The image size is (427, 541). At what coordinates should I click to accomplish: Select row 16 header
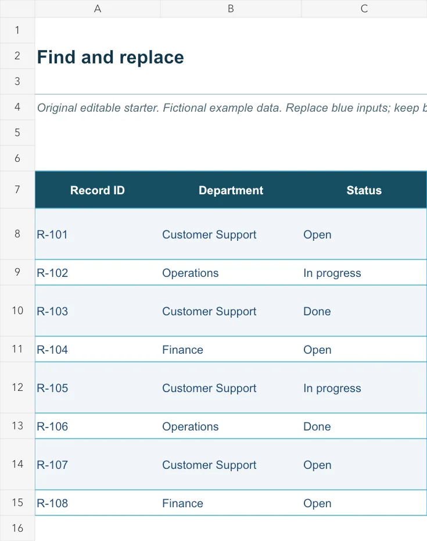[17, 528]
